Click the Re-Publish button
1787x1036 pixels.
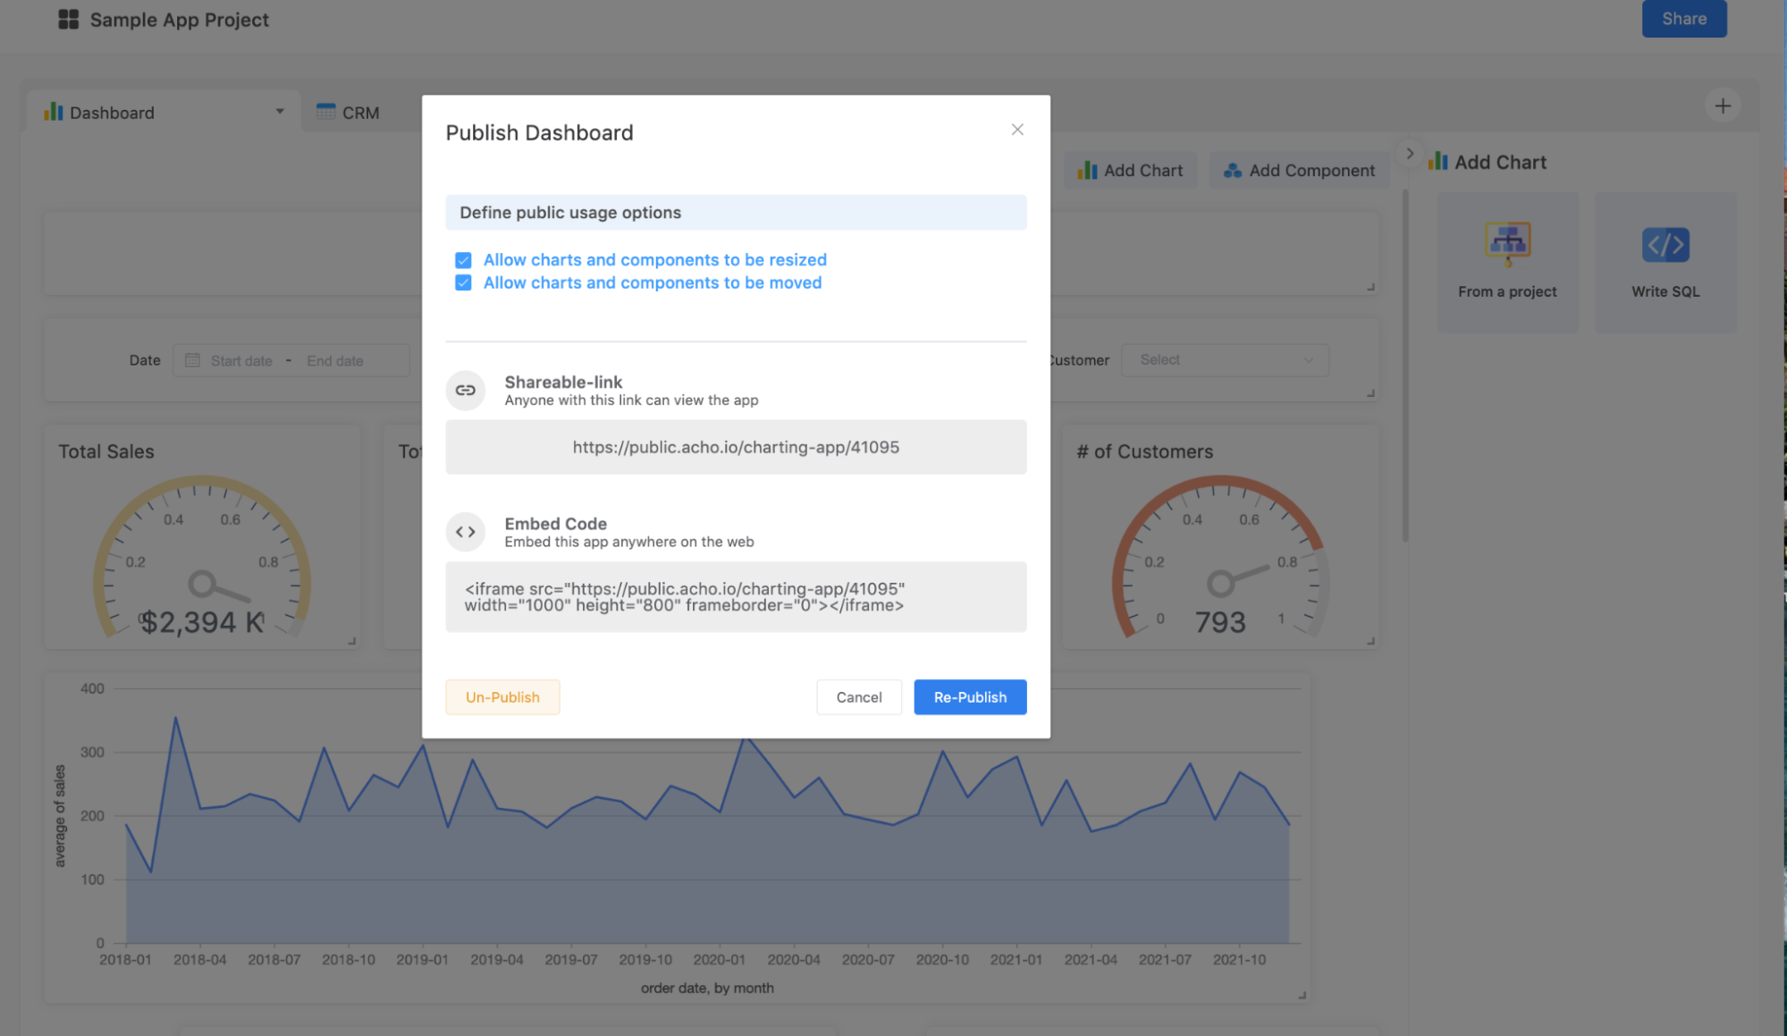point(969,697)
